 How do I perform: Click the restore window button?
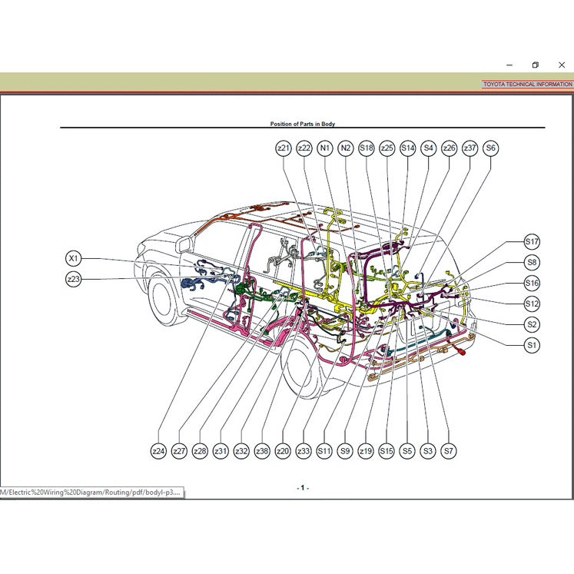536,65
